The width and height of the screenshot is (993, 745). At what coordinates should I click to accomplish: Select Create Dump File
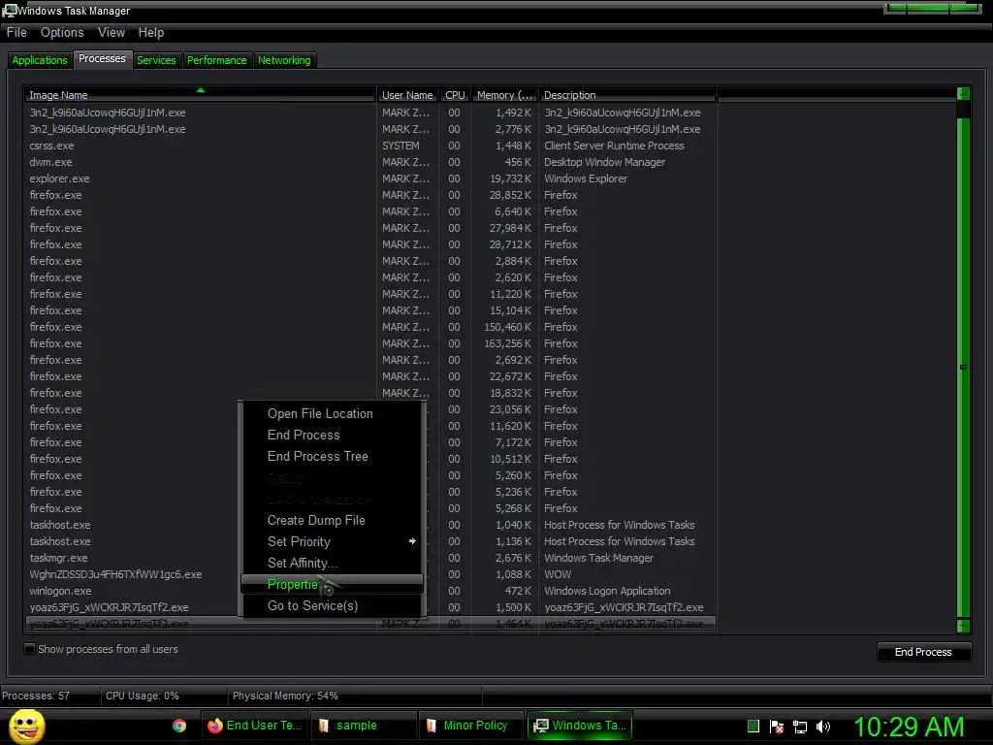(x=332, y=520)
